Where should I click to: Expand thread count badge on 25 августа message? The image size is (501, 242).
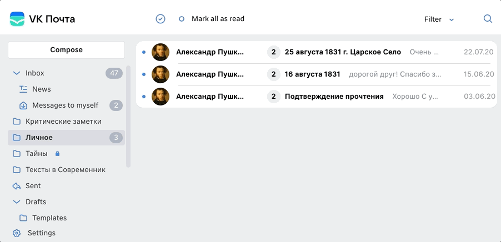click(x=273, y=52)
